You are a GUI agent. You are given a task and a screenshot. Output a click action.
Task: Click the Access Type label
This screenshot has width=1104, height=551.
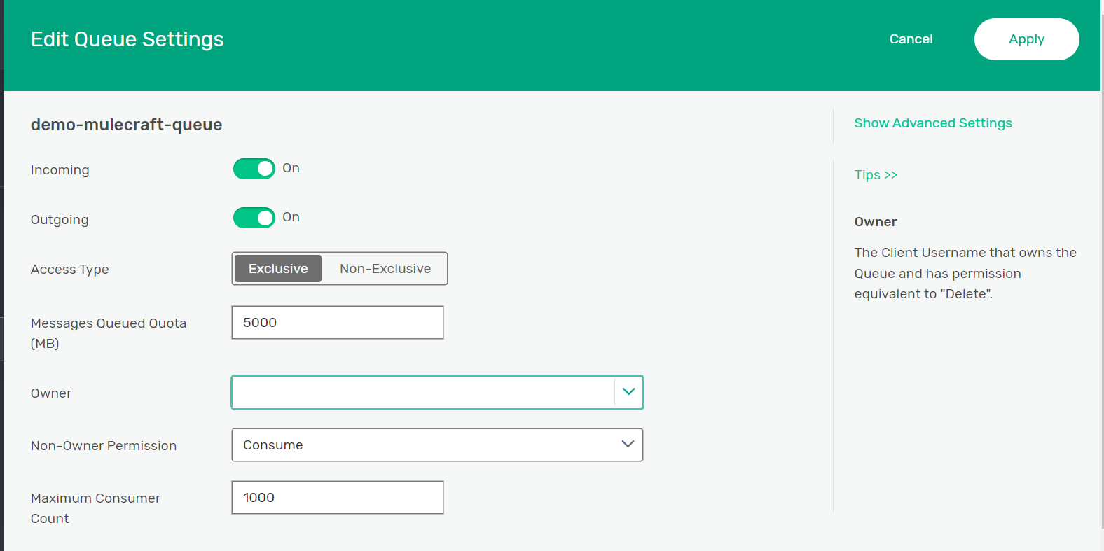(x=69, y=270)
